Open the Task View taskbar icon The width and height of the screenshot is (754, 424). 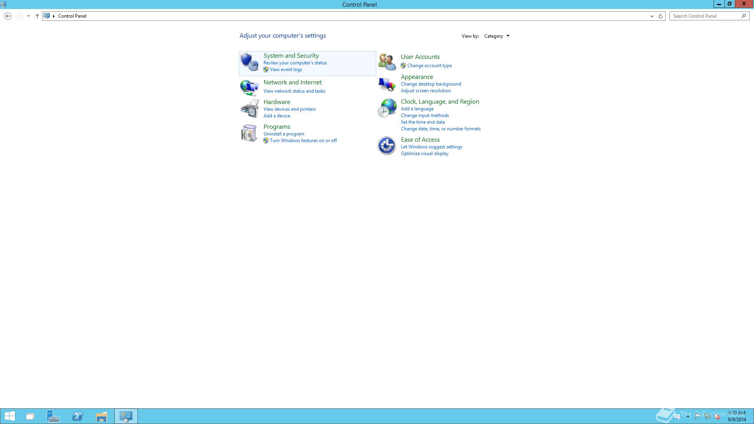30,416
